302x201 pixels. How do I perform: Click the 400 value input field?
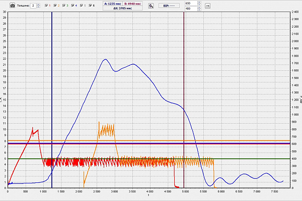click(191, 9)
